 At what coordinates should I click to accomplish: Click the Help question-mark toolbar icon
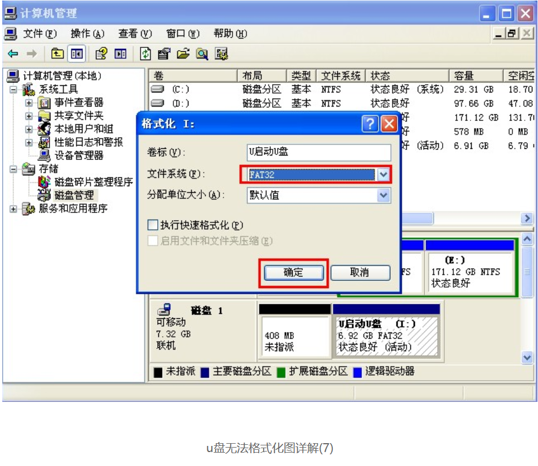coord(101,54)
